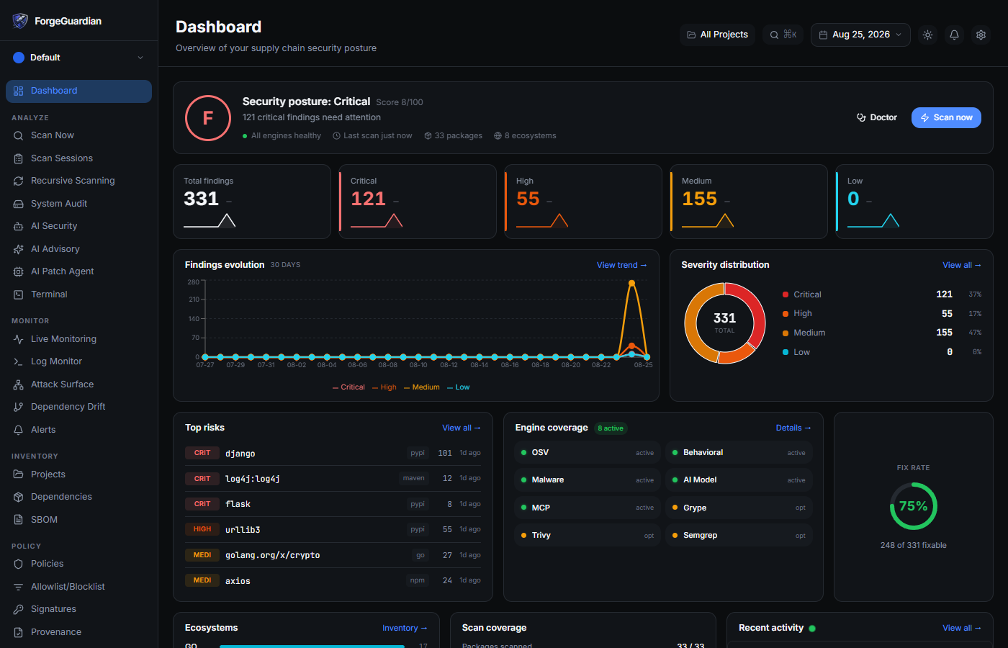Click the 75% fix rate ring

pos(913,506)
